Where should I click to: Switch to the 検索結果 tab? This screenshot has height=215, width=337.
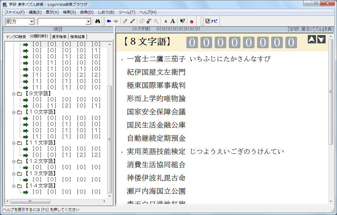pyautogui.click(x=77, y=37)
